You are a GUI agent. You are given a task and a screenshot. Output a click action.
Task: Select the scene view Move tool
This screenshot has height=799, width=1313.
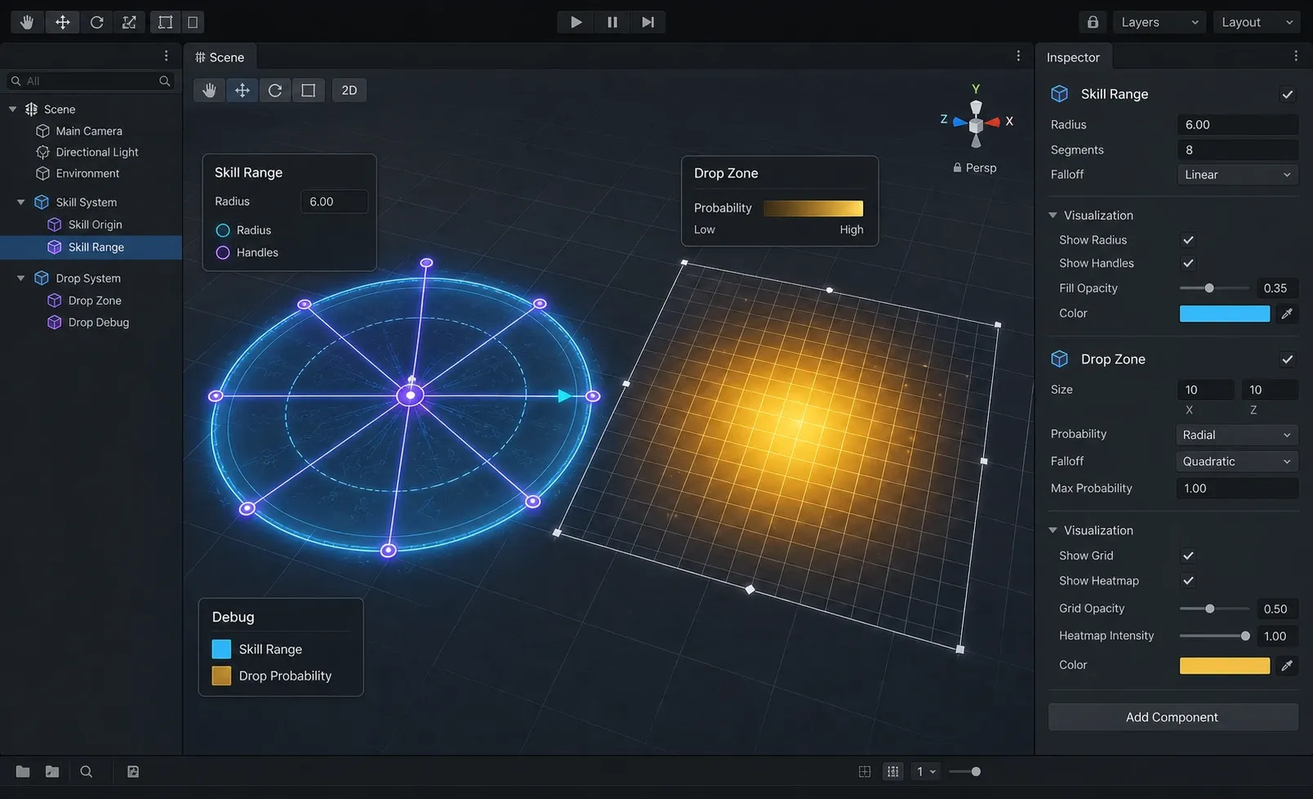pyautogui.click(x=243, y=90)
